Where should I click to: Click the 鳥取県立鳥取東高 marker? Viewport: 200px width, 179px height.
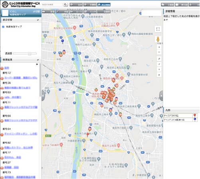139,106
